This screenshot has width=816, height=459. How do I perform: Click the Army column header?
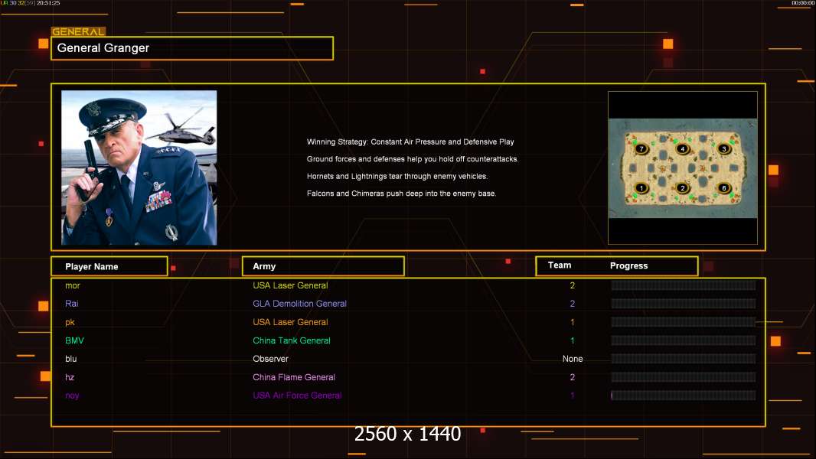click(322, 266)
